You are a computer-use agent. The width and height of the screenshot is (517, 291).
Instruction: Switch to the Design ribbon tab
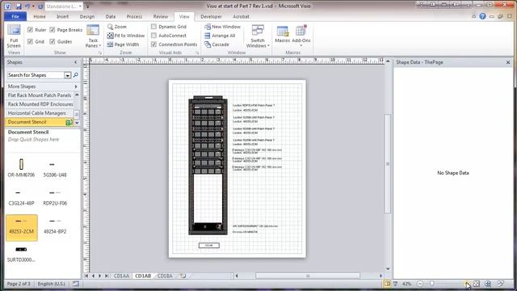coord(87,16)
